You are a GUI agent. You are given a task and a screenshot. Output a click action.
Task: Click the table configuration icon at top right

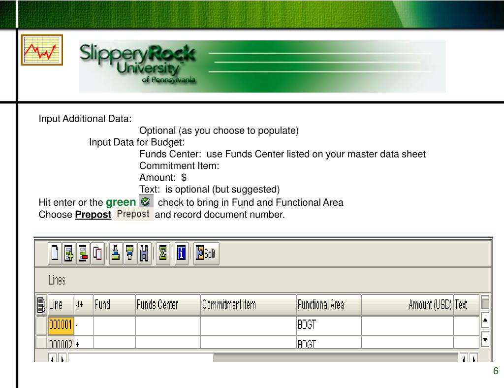coord(485,303)
